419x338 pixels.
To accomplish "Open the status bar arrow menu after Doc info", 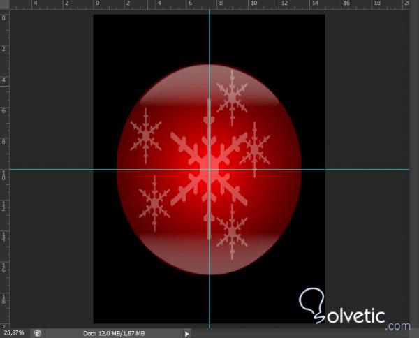I will (x=186, y=334).
